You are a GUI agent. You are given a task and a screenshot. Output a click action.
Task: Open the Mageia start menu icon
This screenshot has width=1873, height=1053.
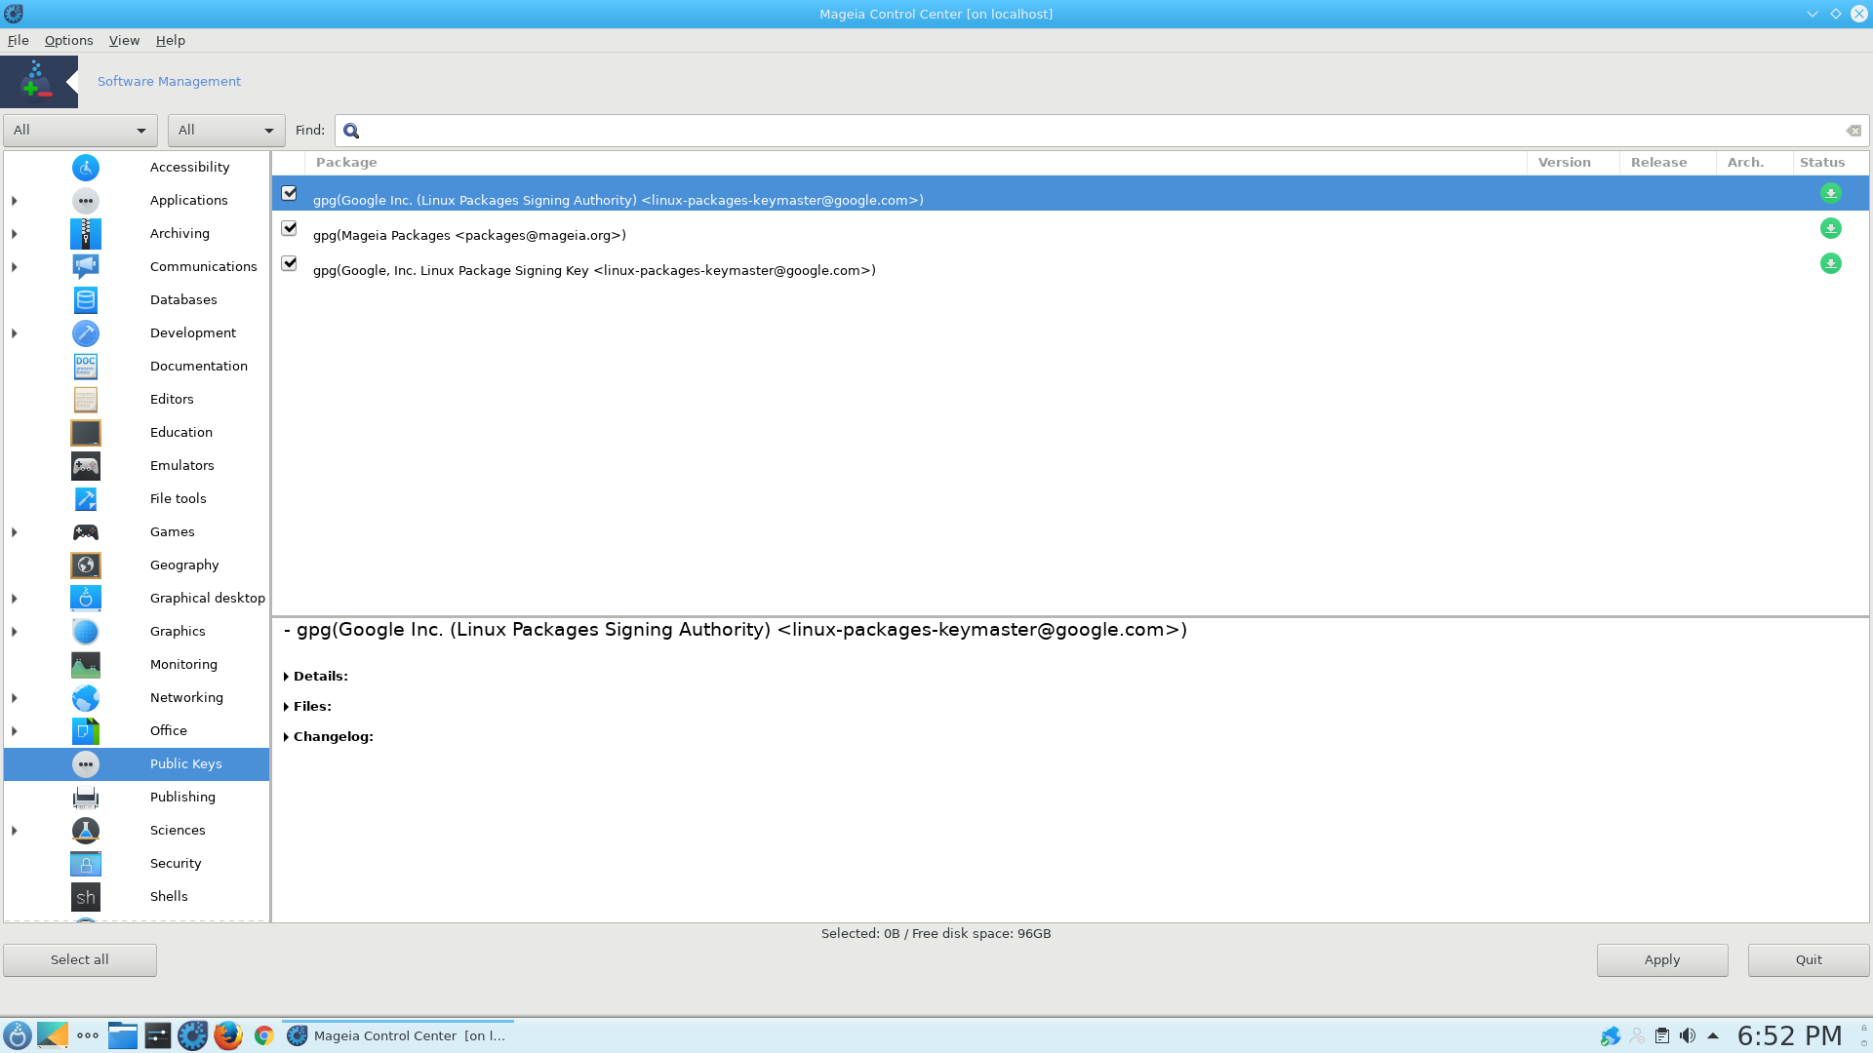pos(17,1035)
